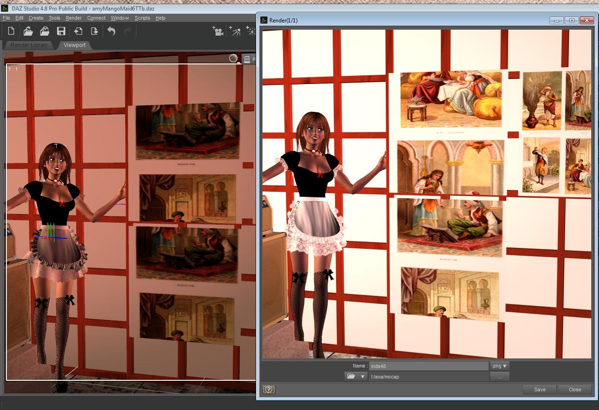This screenshot has height=410, width=599.
Task: Click the browse ellipsis button
Action: click(x=499, y=376)
